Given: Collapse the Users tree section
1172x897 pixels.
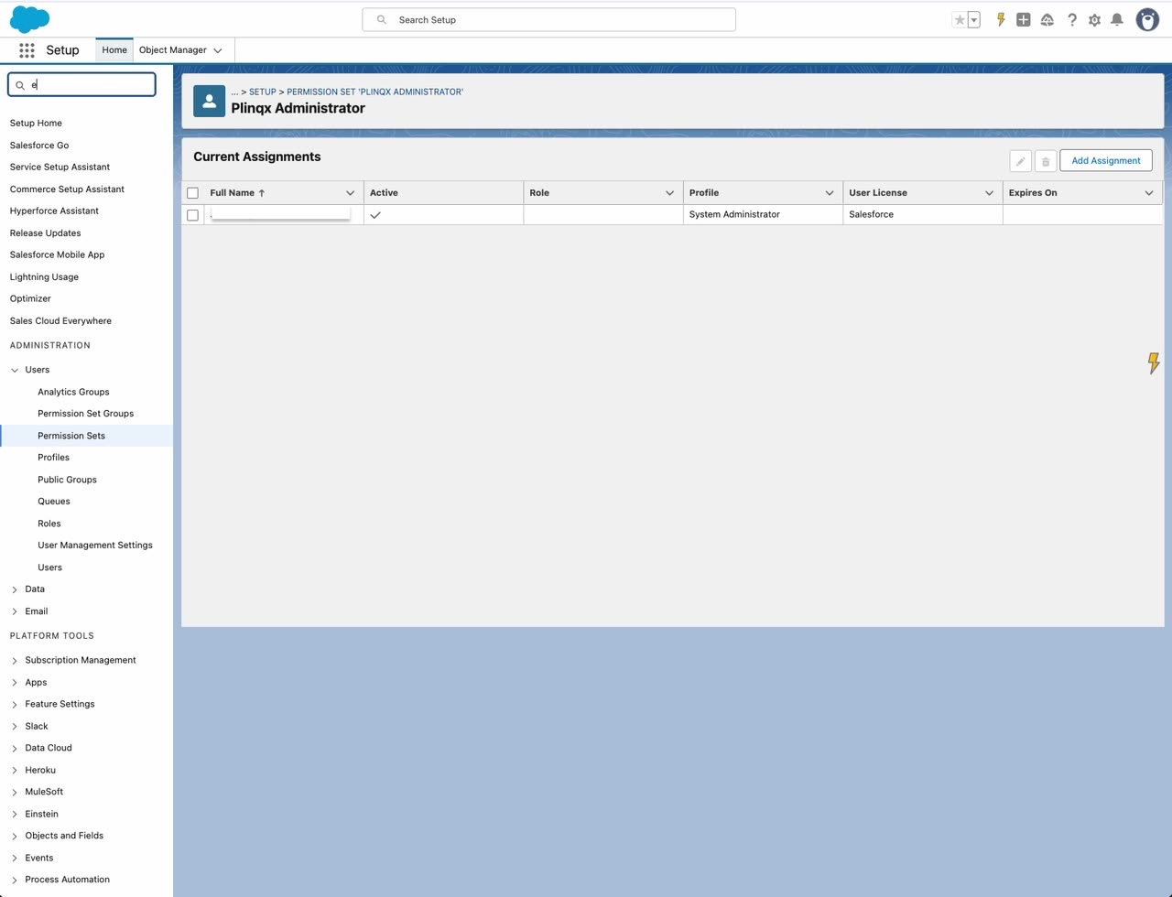Looking at the screenshot, I should 15,370.
